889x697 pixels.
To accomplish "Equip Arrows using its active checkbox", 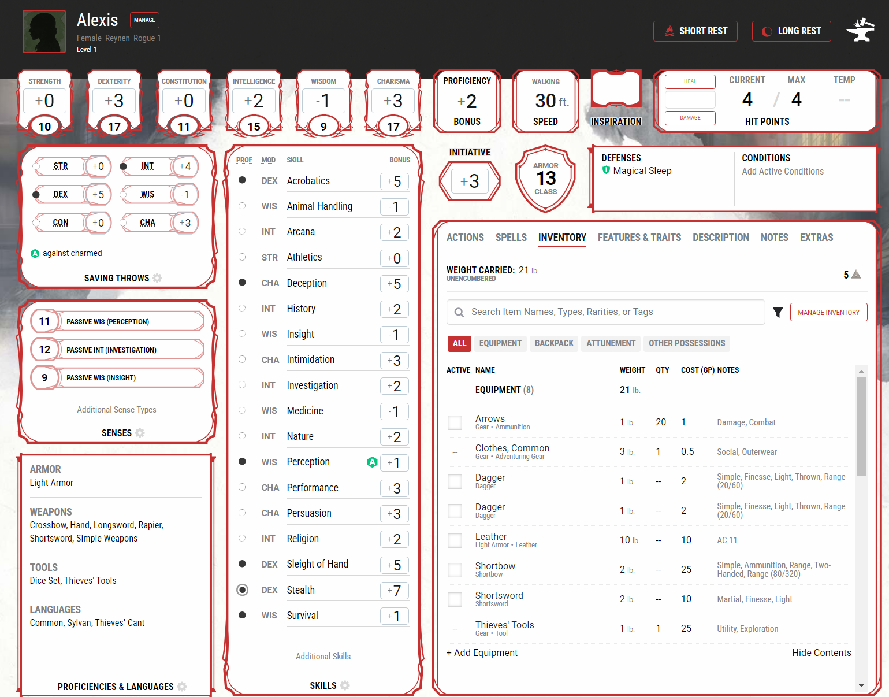I will [x=455, y=422].
